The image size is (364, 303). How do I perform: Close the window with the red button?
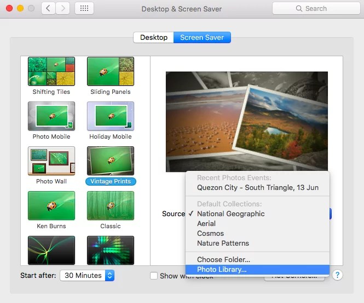pyautogui.click(x=9, y=8)
